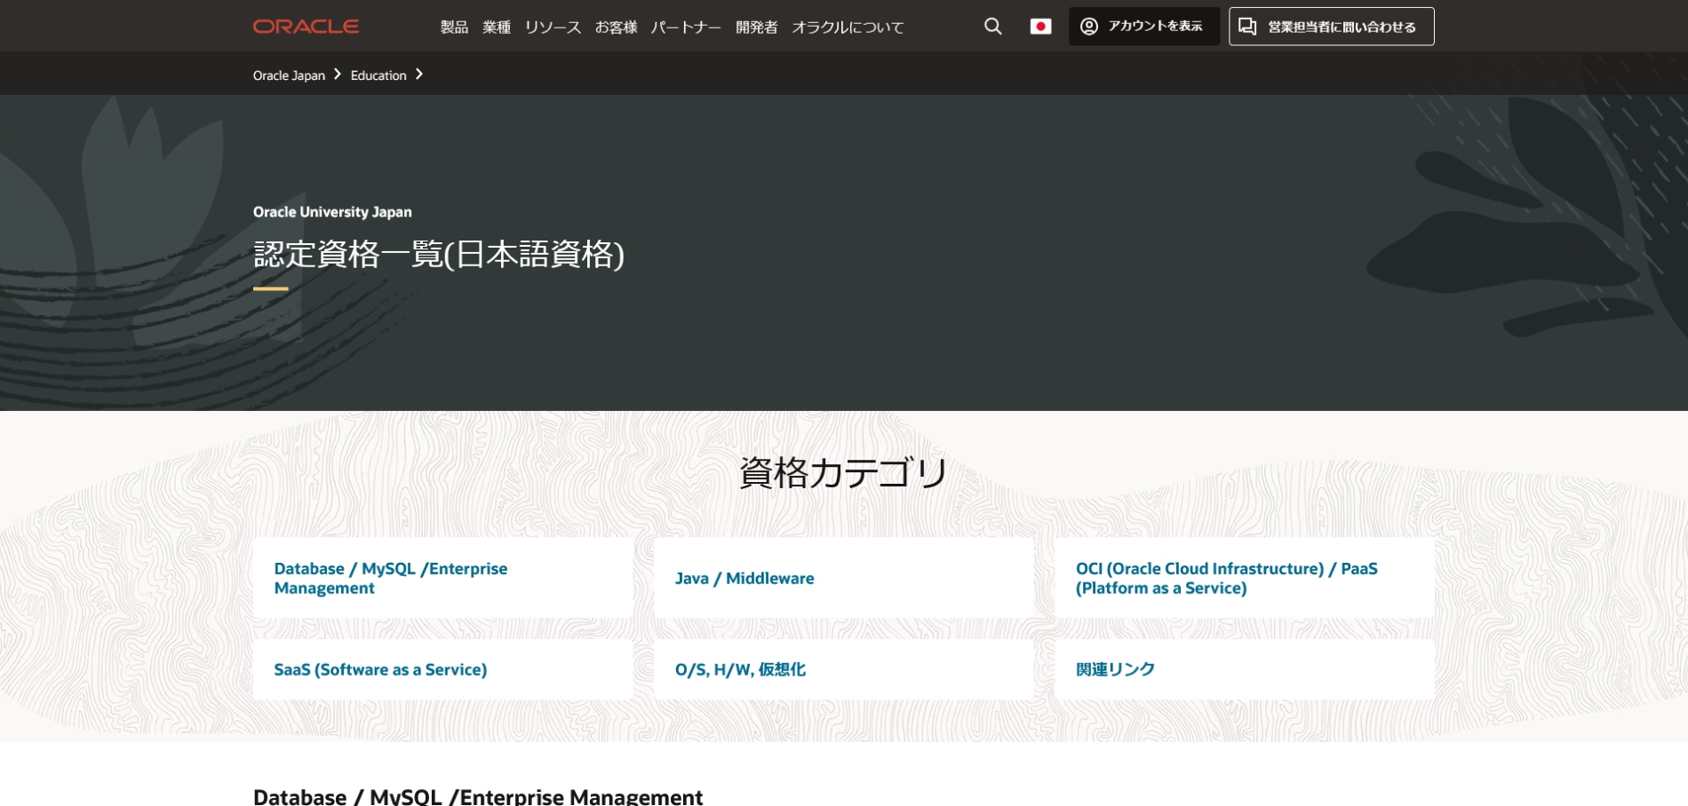Screen dimensions: 1688x806
Task: Click the 資格カテゴリ heading
Action: 843,472
